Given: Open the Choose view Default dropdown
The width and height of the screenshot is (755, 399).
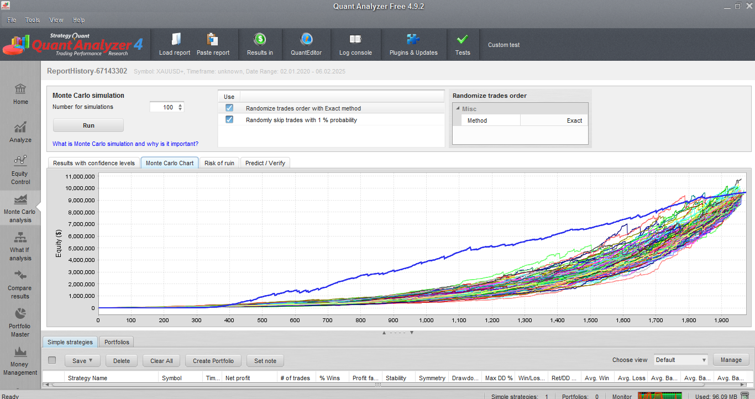Looking at the screenshot, I should (681, 360).
